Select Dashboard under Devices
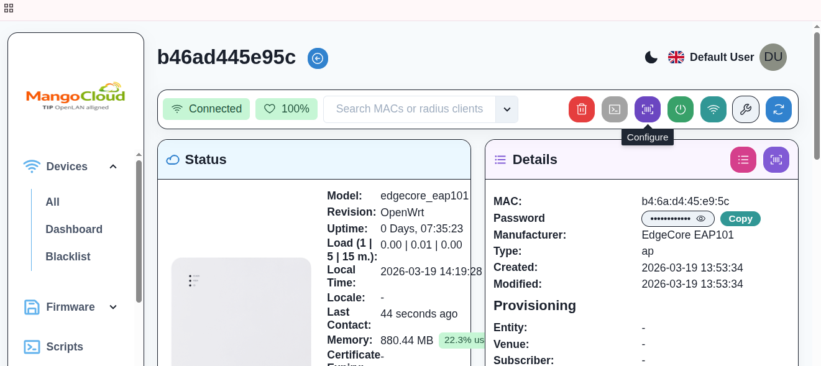 click(x=74, y=229)
